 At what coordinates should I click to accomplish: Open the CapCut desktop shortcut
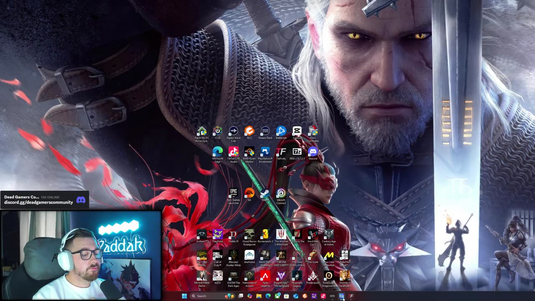pyautogui.click(x=297, y=133)
